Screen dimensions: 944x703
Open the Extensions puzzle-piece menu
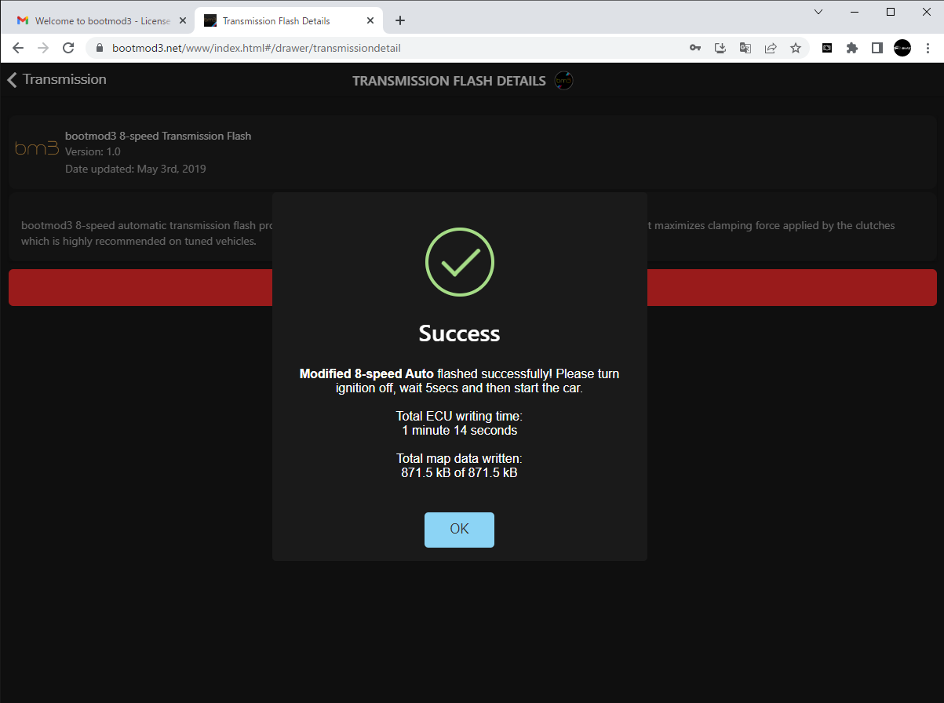(x=852, y=48)
